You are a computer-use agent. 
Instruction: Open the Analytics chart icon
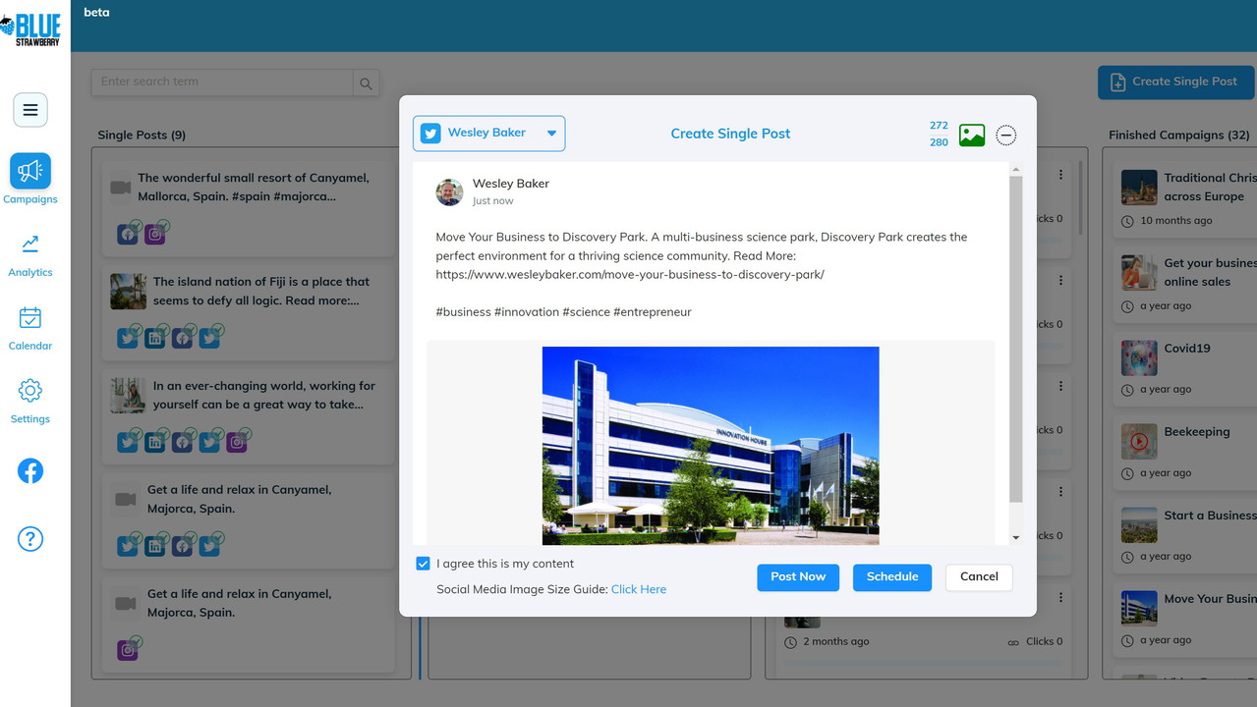[x=30, y=245]
